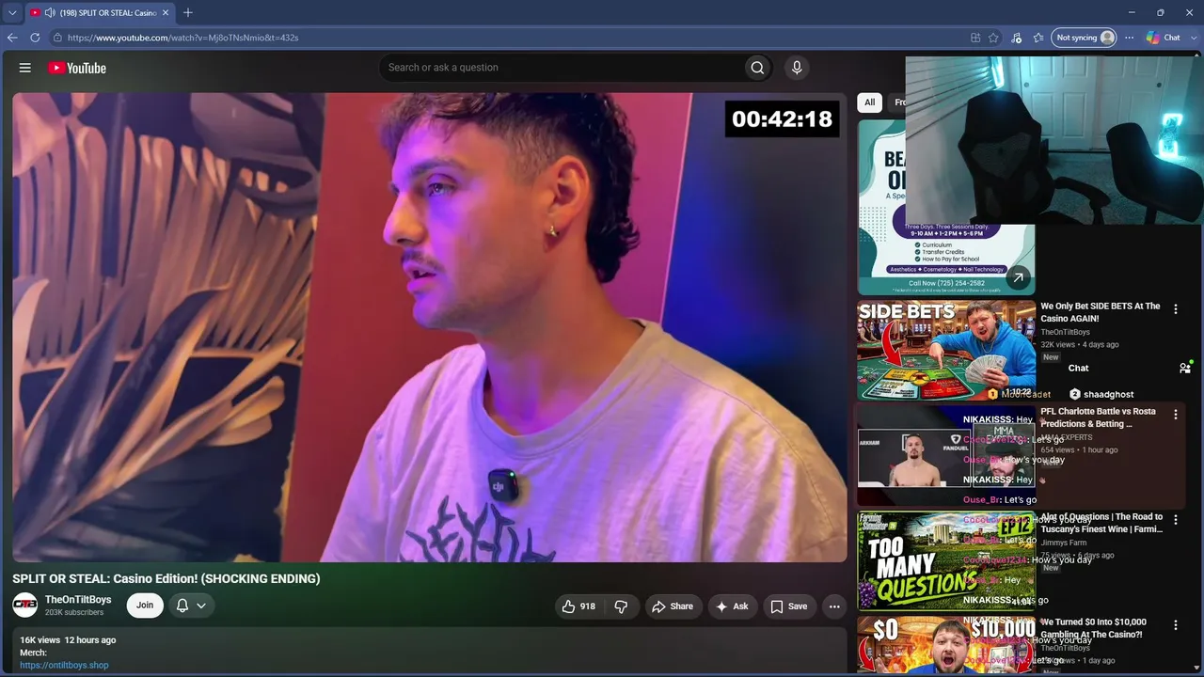Reload the current page
Viewport: 1204px width, 677px height.
point(35,38)
